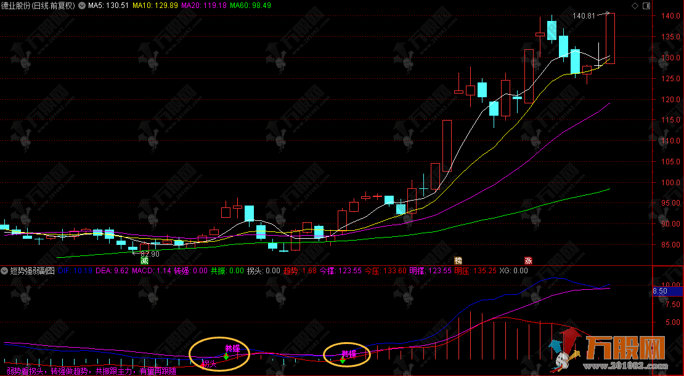Click the brown 榜 marker icon
684x376 pixels.
click(x=458, y=260)
